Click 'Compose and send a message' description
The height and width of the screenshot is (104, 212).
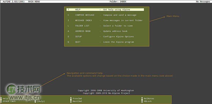120,15
